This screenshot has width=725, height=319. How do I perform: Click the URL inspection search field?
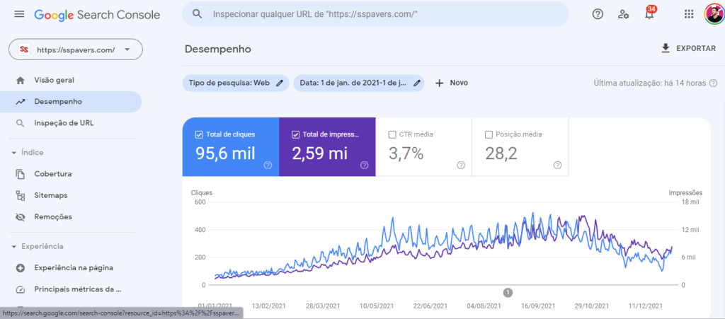[x=382, y=14]
